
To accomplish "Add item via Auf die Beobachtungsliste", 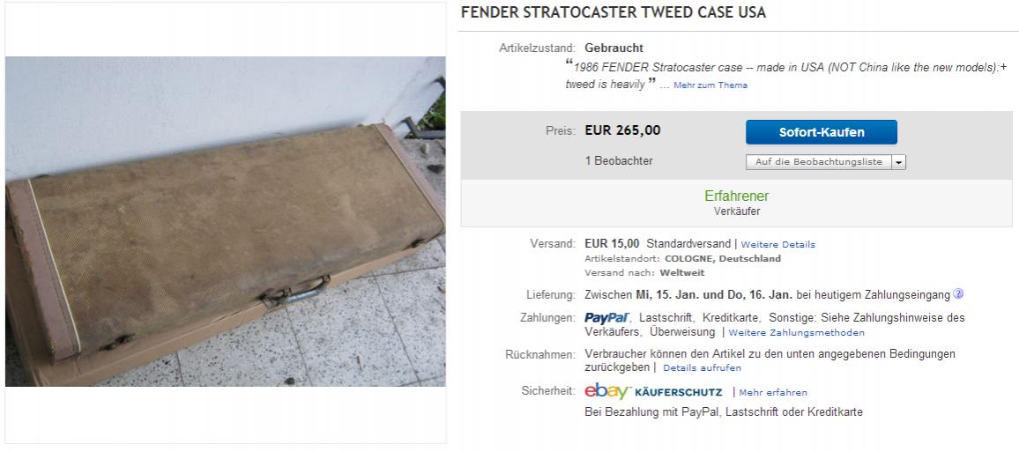I will point(818,162).
